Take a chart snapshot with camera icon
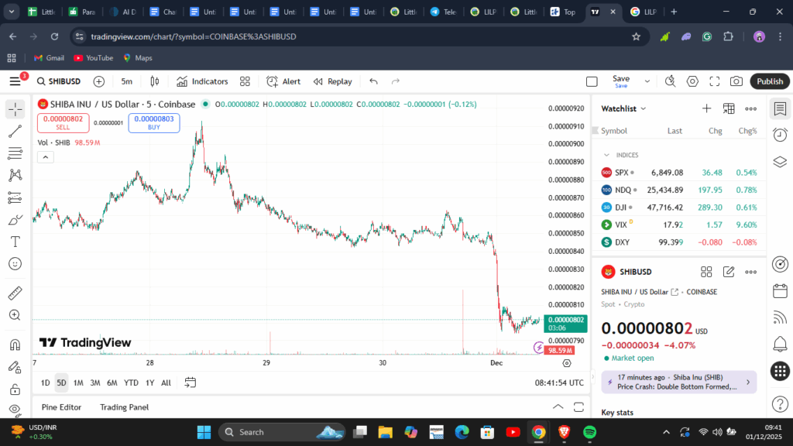This screenshot has width=793, height=446. click(x=736, y=81)
